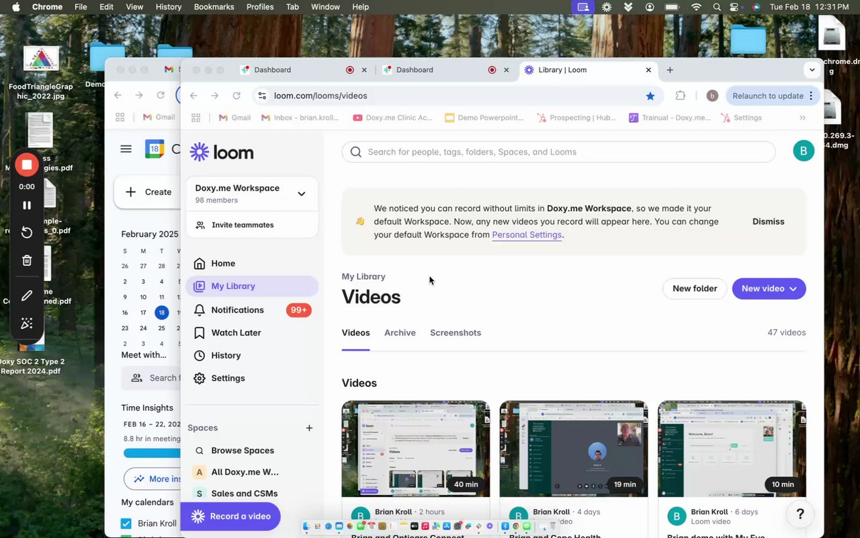This screenshot has width=860, height=538.
Task: Open the Apple menu
Action: (15, 7)
